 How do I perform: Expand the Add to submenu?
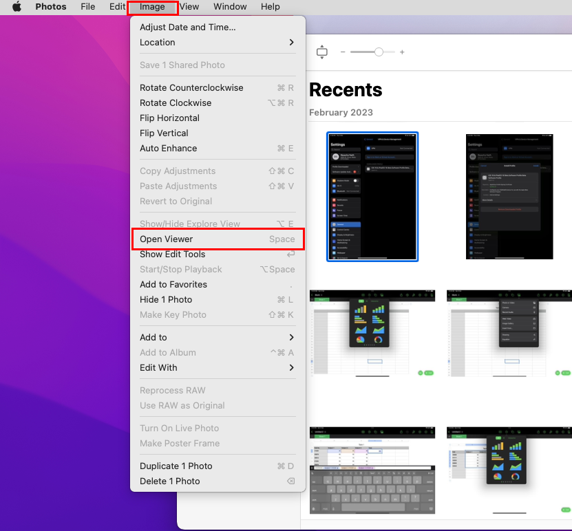(x=218, y=338)
